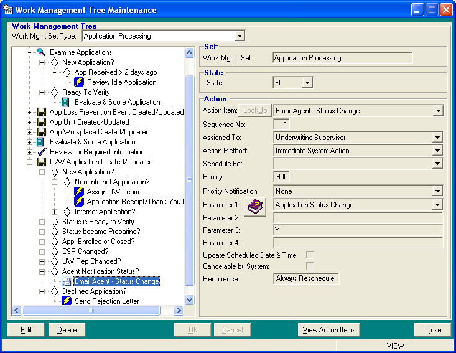Open the Assigned To dropdown

(x=438, y=138)
